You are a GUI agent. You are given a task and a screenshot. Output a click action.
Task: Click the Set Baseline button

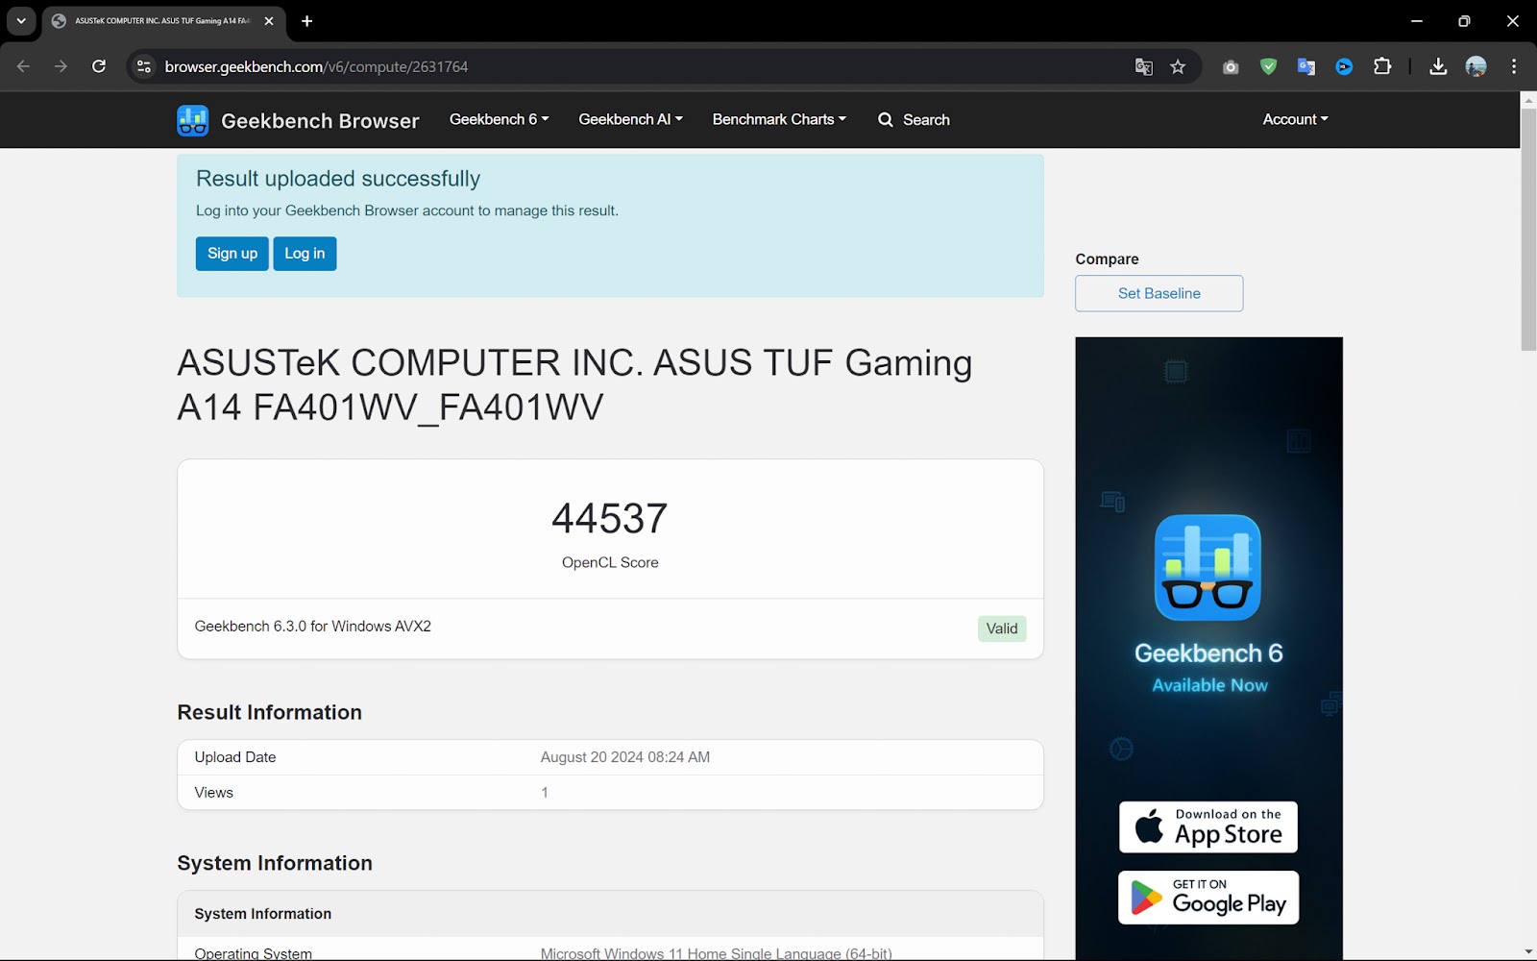[1159, 293]
